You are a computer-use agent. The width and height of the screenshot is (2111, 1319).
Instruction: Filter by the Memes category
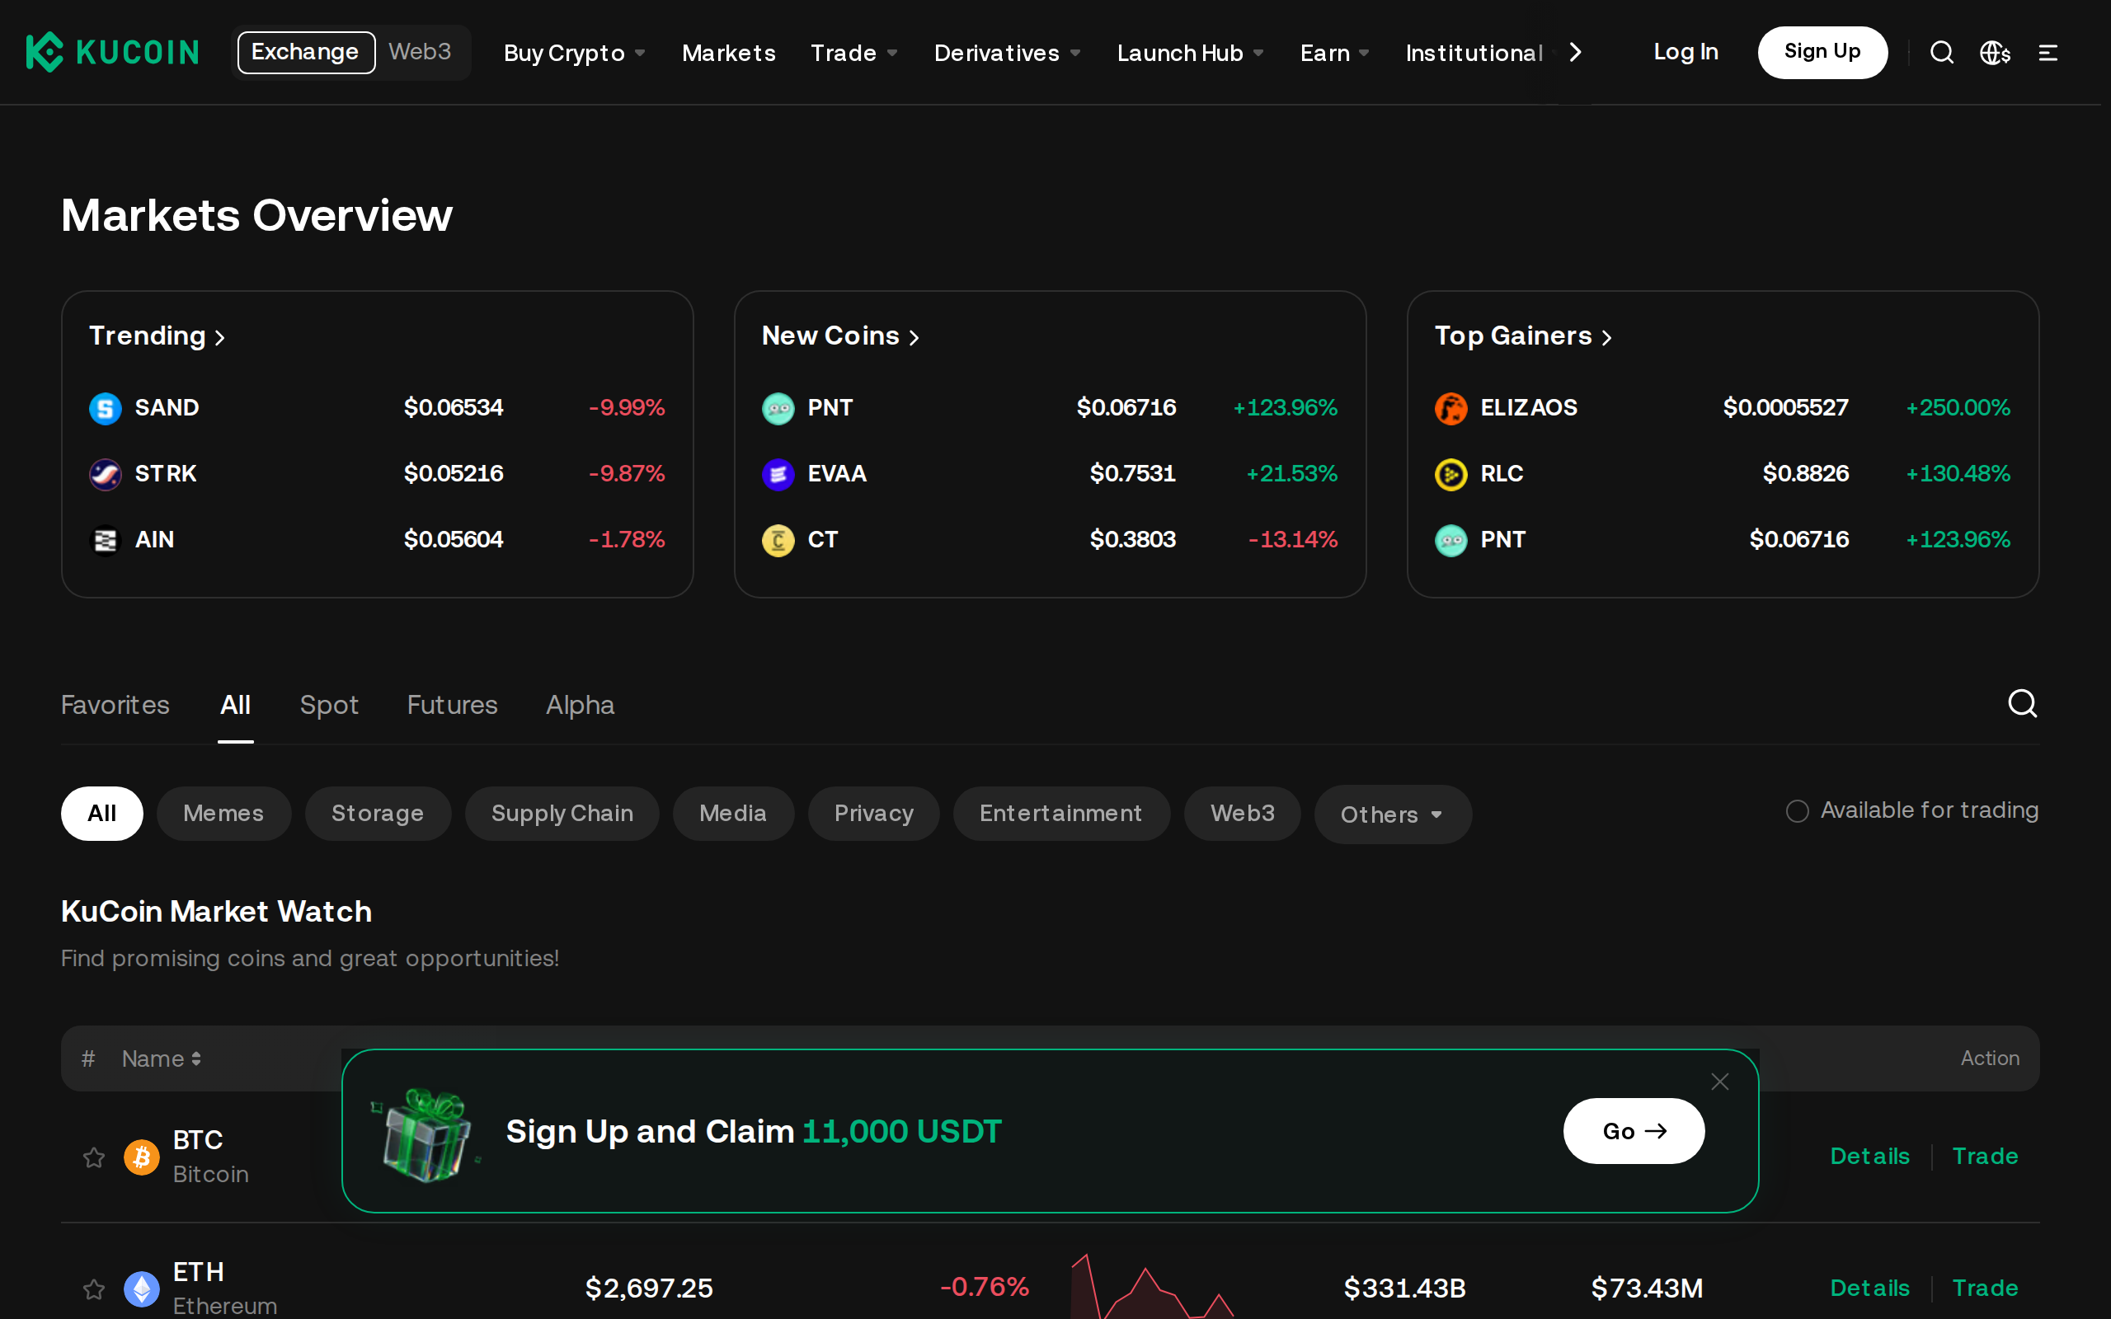tap(223, 814)
